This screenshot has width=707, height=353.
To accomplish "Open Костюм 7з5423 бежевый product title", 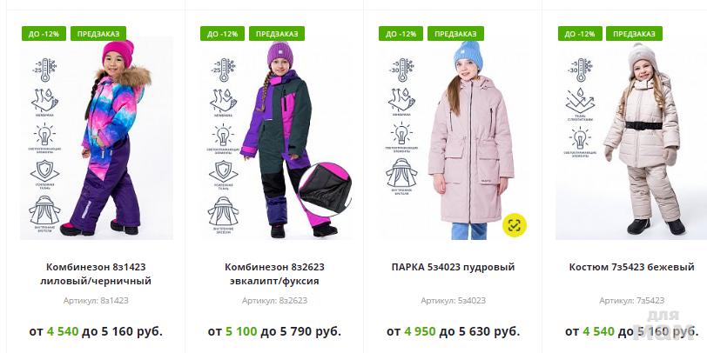I will coord(631,267).
